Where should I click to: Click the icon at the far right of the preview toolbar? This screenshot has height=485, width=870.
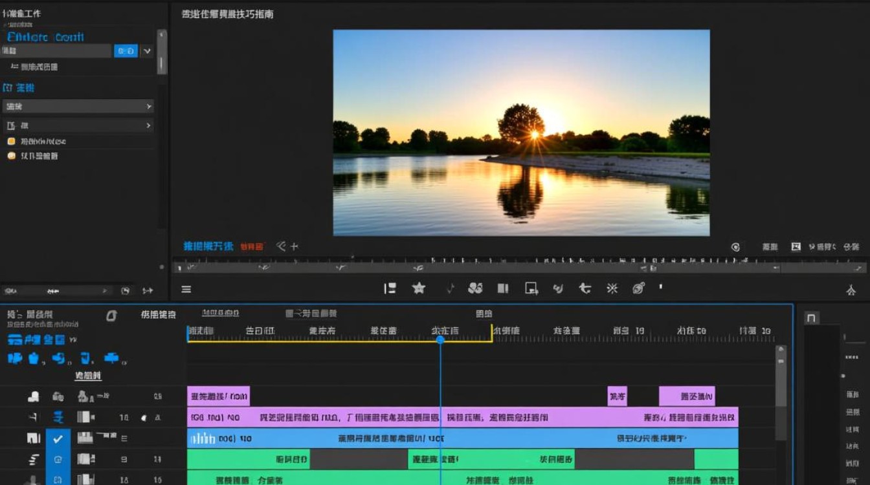[851, 290]
